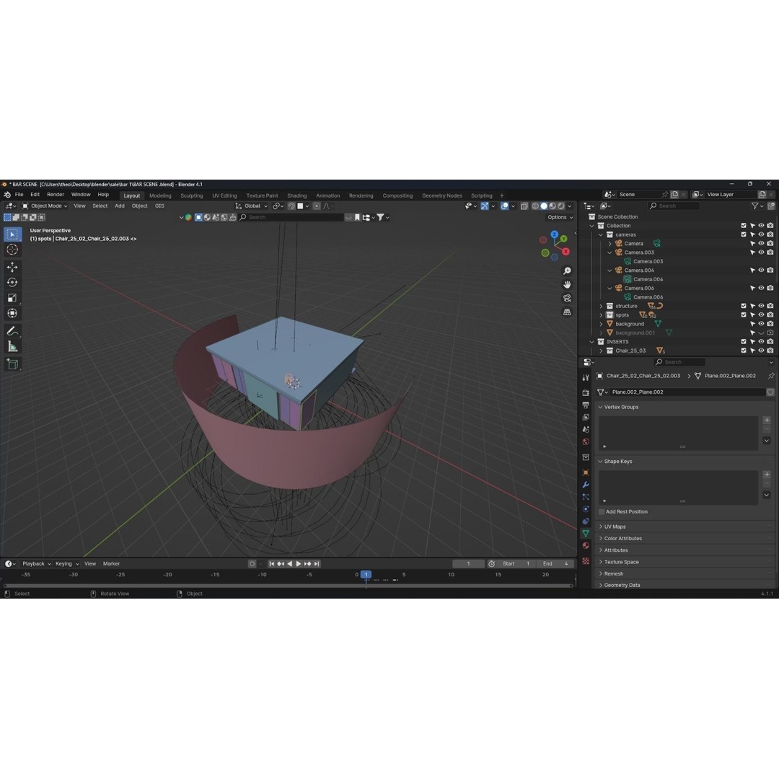Select the Annotate tool
The width and height of the screenshot is (779, 779).
click(x=12, y=330)
